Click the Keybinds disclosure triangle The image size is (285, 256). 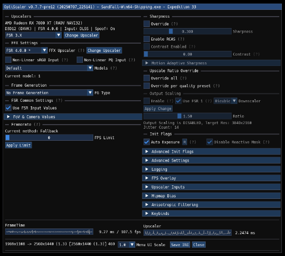(147, 213)
